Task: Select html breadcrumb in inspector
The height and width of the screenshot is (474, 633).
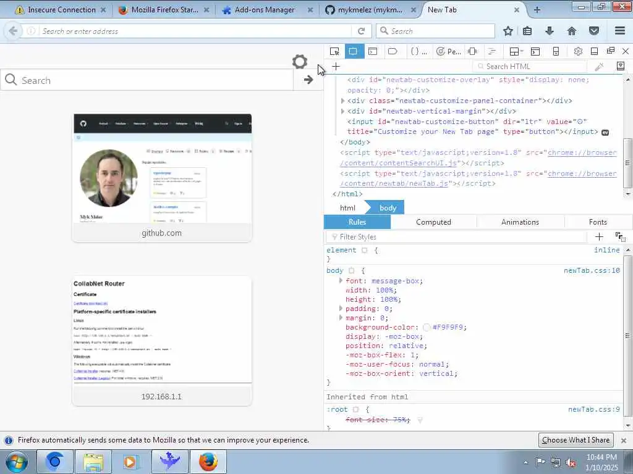Action: (x=347, y=208)
